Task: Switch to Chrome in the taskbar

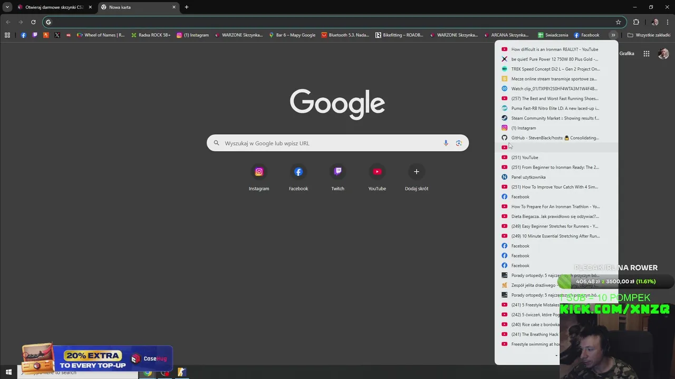Action: point(148,373)
